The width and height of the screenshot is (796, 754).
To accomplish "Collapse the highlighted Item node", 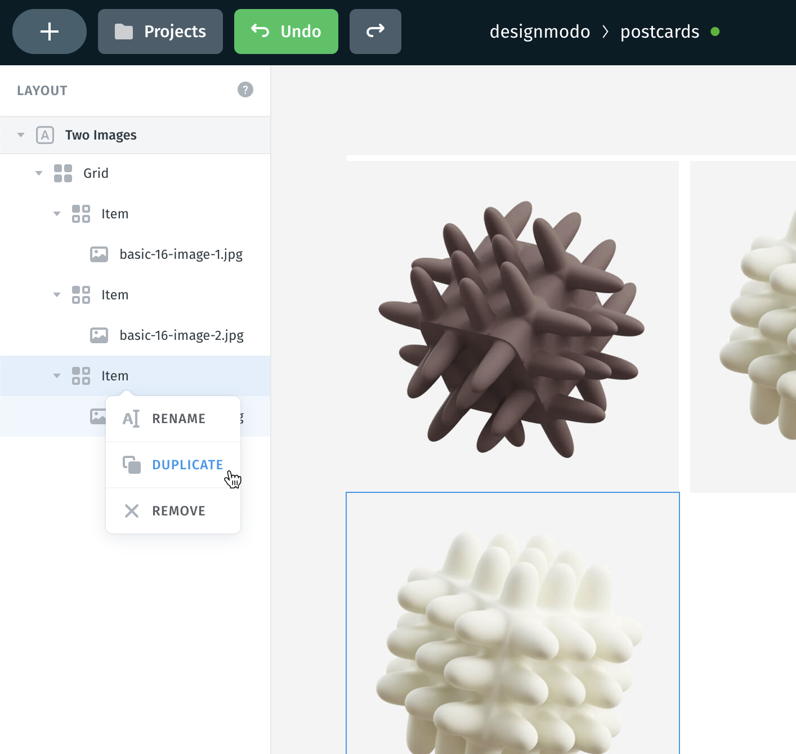I will [57, 376].
